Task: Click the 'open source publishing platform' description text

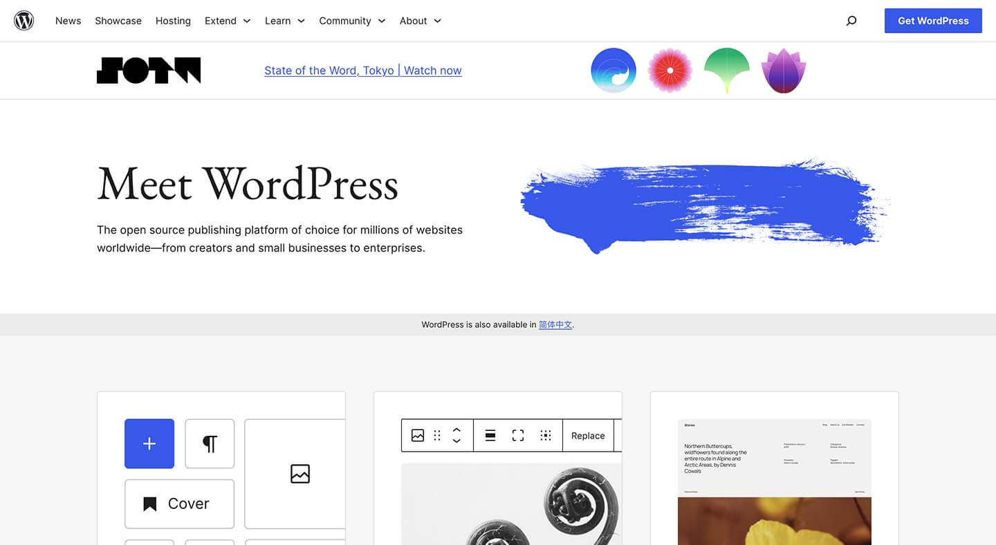Action: click(280, 239)
